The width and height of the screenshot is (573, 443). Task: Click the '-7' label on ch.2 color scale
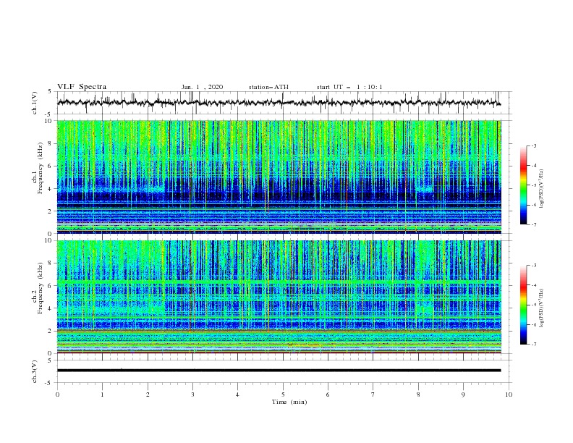click(x=534, y=345)
